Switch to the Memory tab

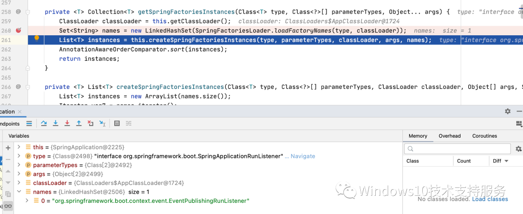coord(417,136)
